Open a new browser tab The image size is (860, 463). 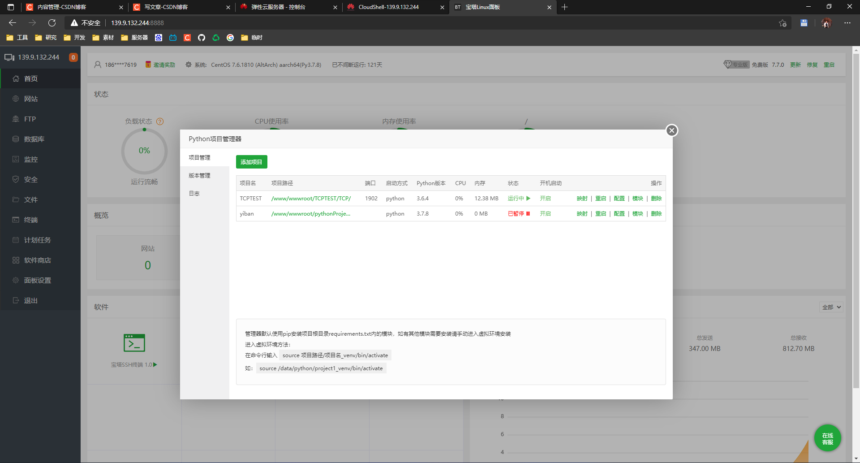565,7
